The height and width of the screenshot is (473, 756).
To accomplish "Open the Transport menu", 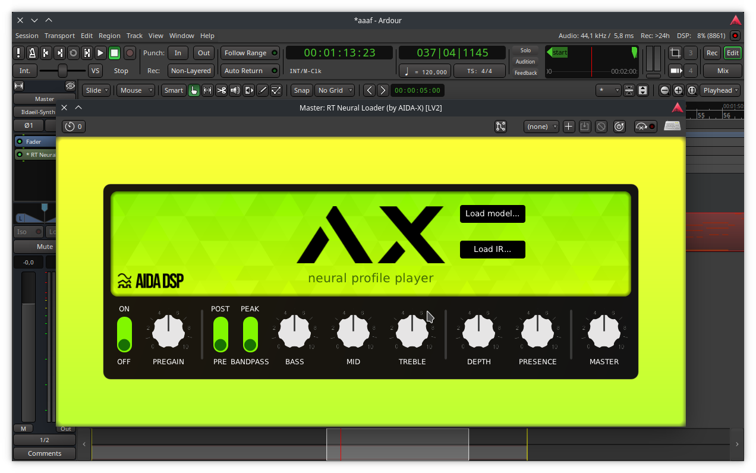I will [x=59, y=36].
